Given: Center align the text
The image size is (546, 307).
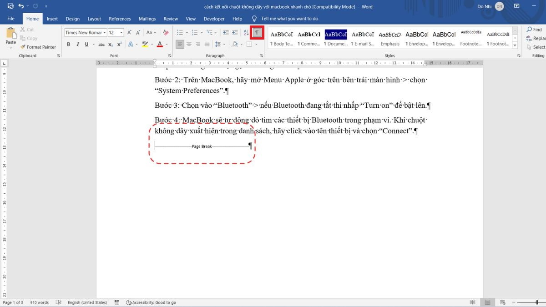Looking at the screenshot, I should (189, 44).
